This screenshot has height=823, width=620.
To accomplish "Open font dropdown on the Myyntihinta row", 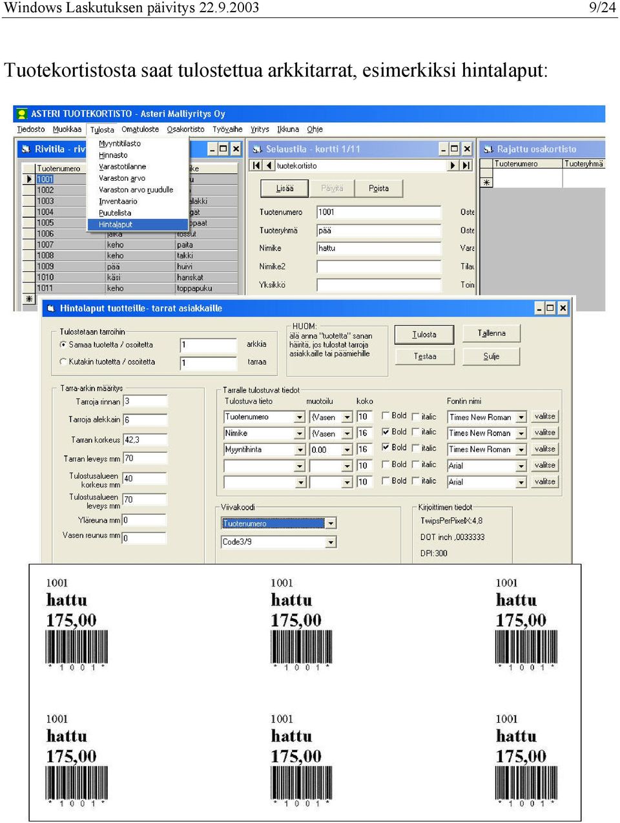I will pyautogui.click(x=521, y=450).
